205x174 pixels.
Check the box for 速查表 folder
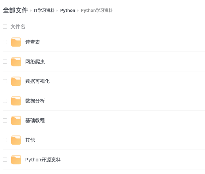pos(5,42)
